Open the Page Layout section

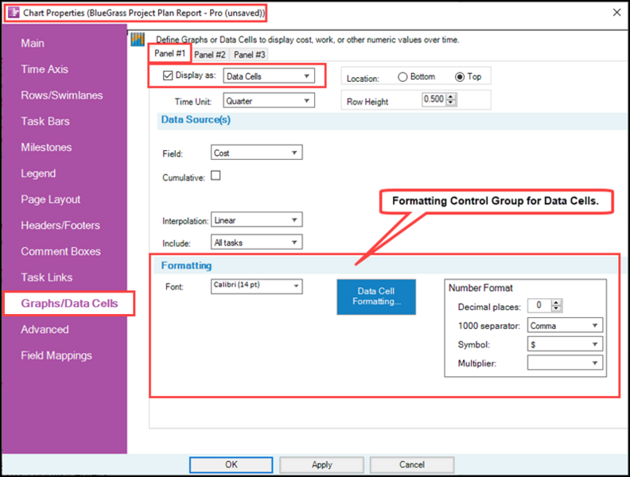coord(51,200)
